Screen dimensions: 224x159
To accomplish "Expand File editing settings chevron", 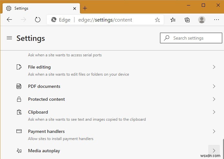I will pyautogui.click(x=214, y=67).
